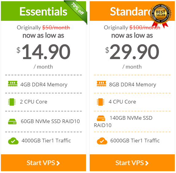Click the green memory icon in Essentials

[13, 84]
